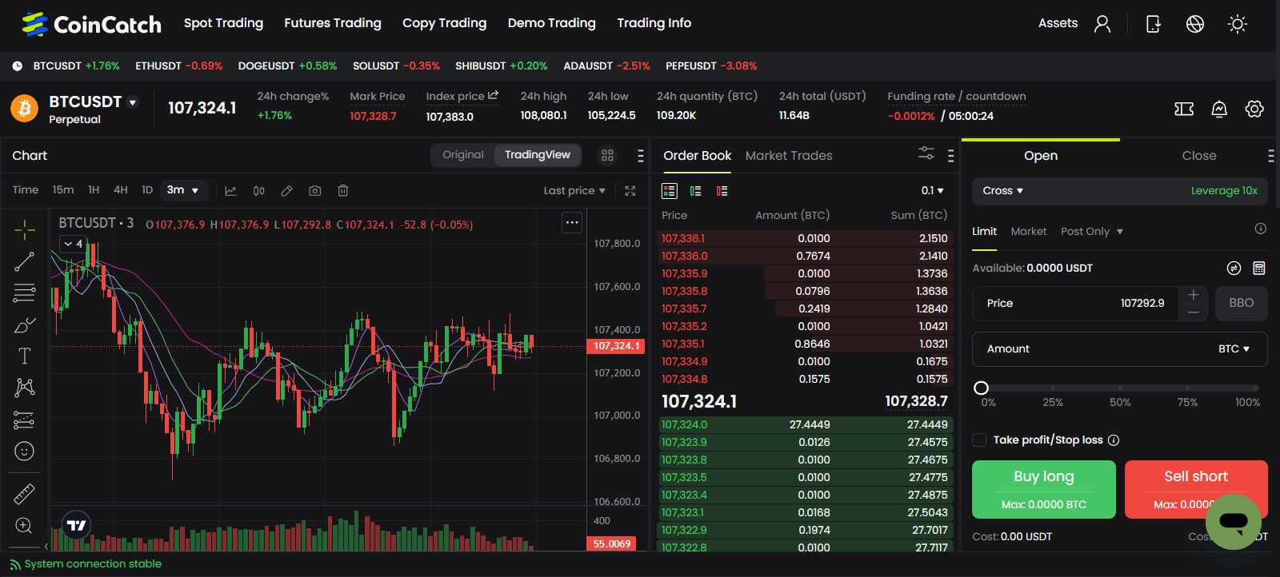
Task: Switch to Market Trades tab
Action: pyautogui.click(x=789, y=155)
